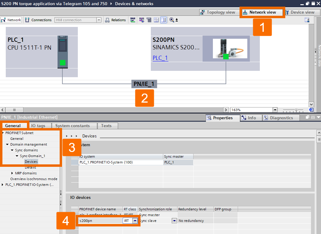The height and width of the screenshot is (234, 321).
Task: Click the show address labels icon
Action: coord(142,20)
